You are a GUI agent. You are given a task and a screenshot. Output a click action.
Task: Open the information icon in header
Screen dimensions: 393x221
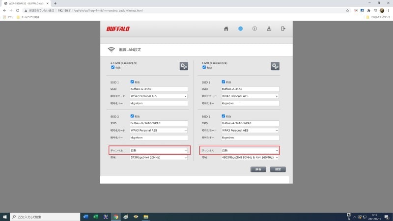click(x=254, y=28)
